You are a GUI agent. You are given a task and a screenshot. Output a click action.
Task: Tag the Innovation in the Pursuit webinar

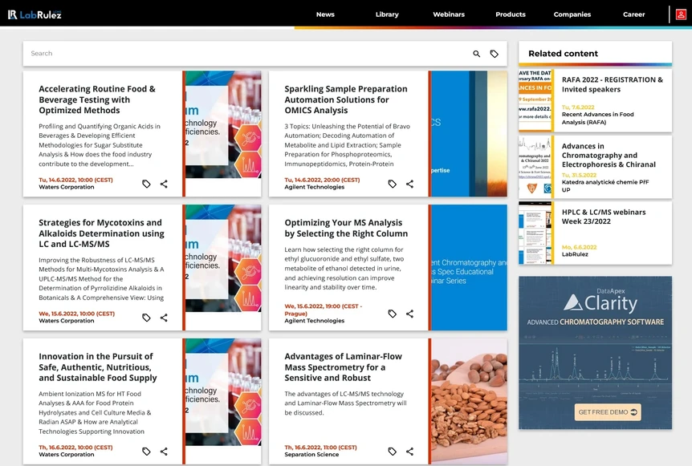coord(146,451)
